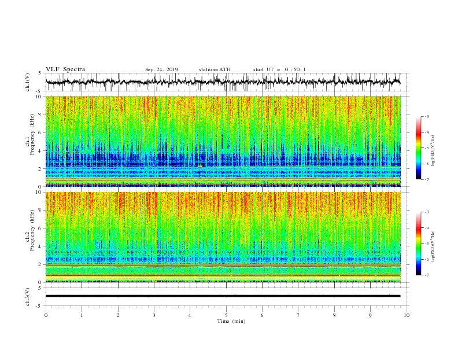Click the "6" tick on the time axis
Image resolution: width=458 pixels, height=354 pixels.
tap(262, 315)
